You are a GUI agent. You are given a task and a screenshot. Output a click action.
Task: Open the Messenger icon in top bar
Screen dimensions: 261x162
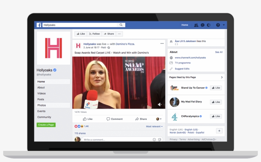202,25
